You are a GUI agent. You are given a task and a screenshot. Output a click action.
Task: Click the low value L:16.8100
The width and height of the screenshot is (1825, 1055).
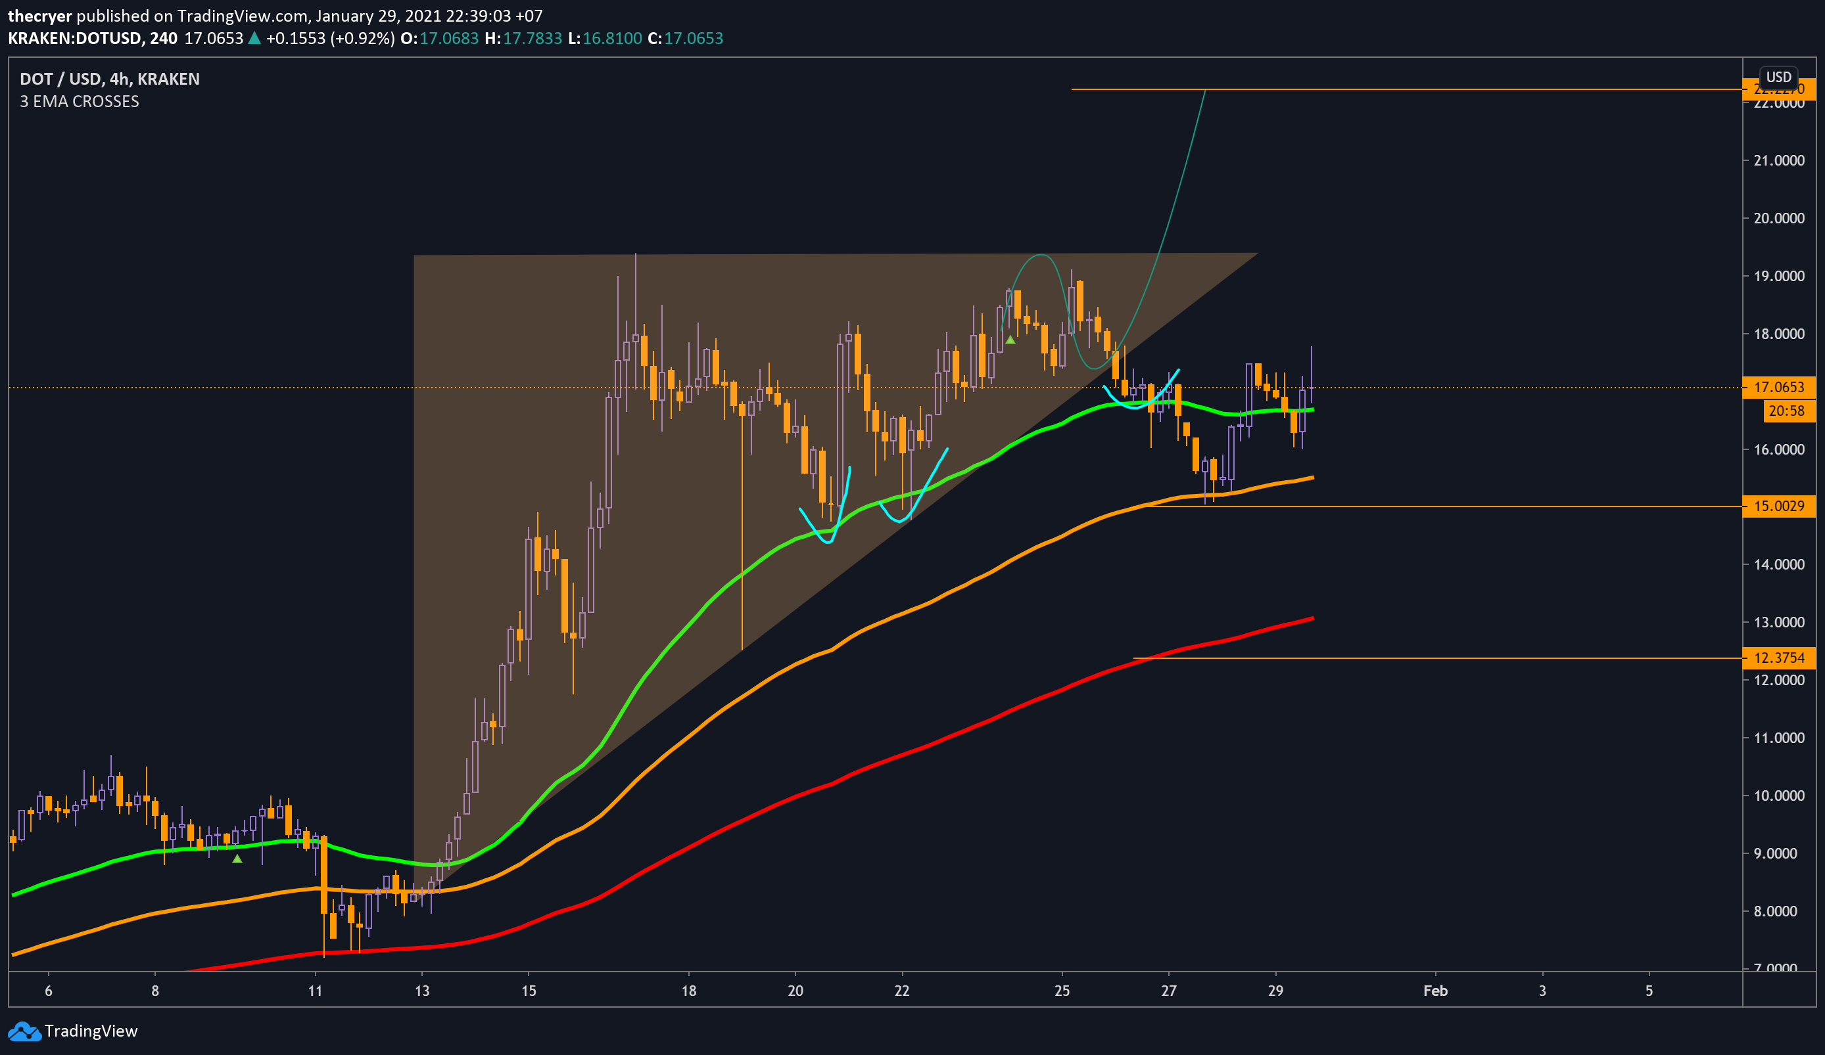(x=605, y=38)
